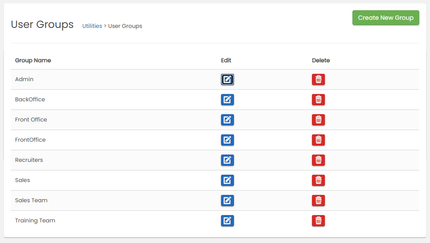430x243 pixels.
Task: Remove the Front Office group
Action: coord(318,120)
